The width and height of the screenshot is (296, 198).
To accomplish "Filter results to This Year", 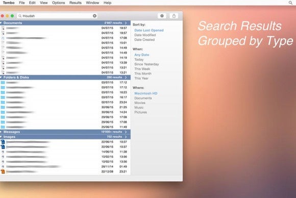I will (141, 78).
